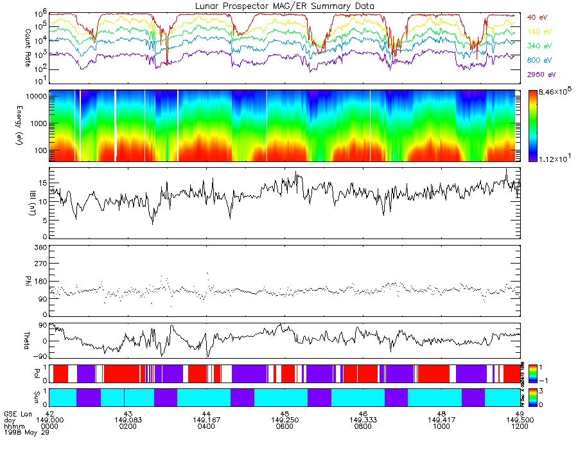
Task: Click the Sun panel color bar
Action: click(x=532, y=397)
